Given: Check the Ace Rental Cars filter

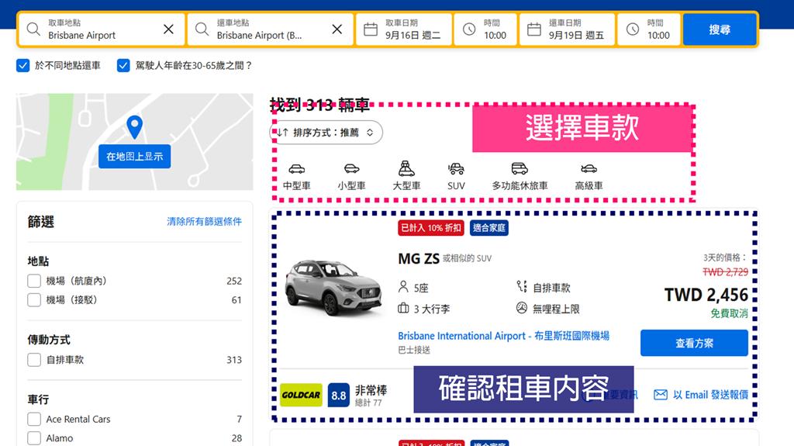Looking at the screenshot, I should (x=34, y=419).
